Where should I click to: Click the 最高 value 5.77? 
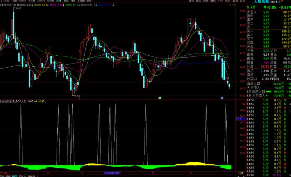tap(266, 55)
